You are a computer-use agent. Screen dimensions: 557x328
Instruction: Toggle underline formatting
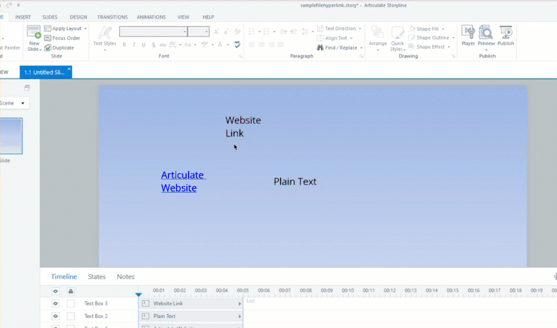point(143,45)
